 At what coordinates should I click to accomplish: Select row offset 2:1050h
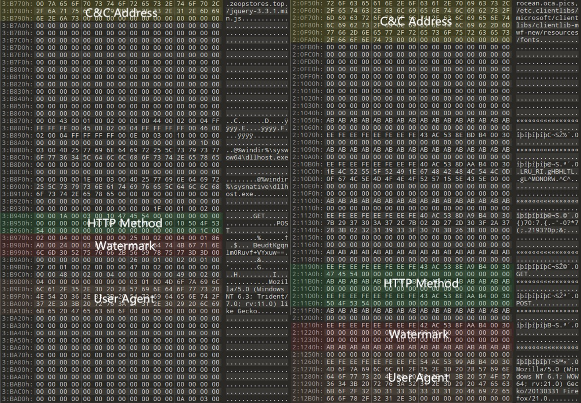pos(307,120)
